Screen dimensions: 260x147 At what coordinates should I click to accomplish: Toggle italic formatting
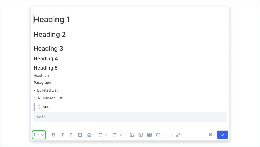coord(62,135)
